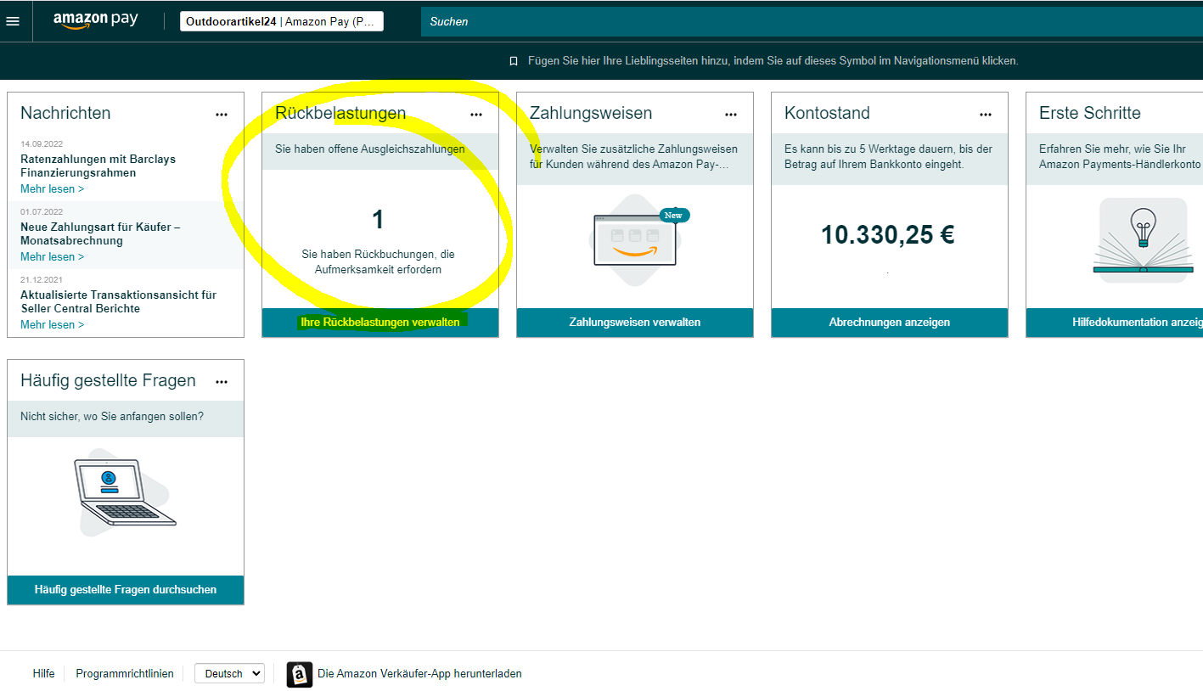Click the 5 Werktage payout note

pos(889,156)
